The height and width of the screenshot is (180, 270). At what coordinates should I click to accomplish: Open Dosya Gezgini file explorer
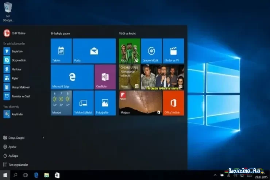point(14,138)
